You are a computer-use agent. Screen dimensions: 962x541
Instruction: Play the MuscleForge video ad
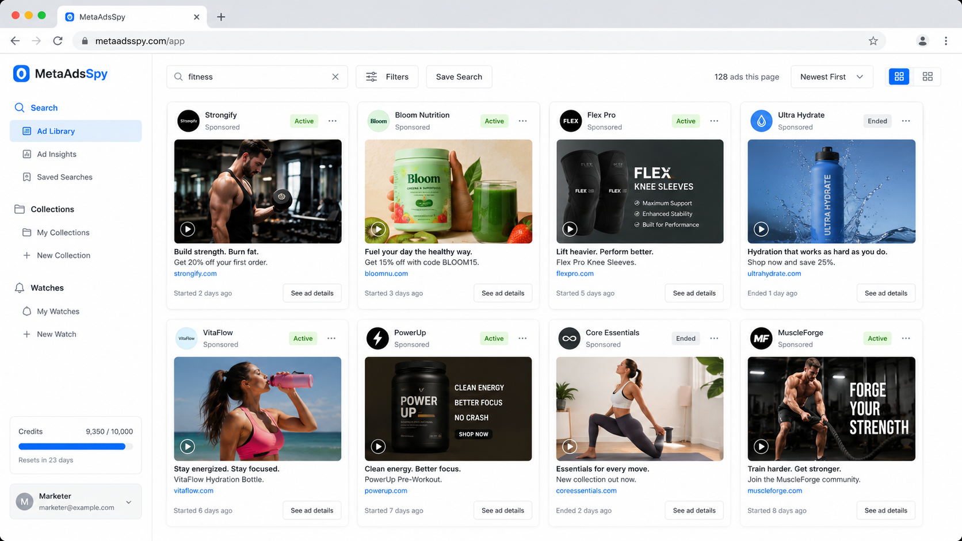click(761, 446)
